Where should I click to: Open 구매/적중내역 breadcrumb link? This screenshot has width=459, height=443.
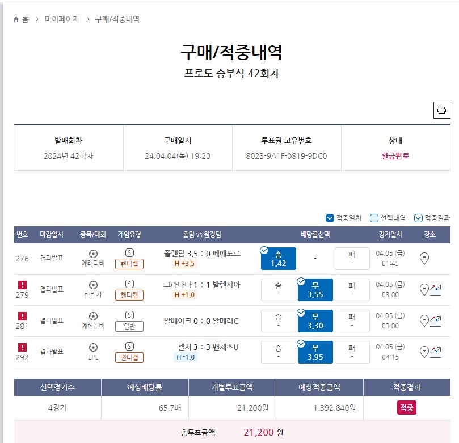pyautogui.click(x=117, y=19)
